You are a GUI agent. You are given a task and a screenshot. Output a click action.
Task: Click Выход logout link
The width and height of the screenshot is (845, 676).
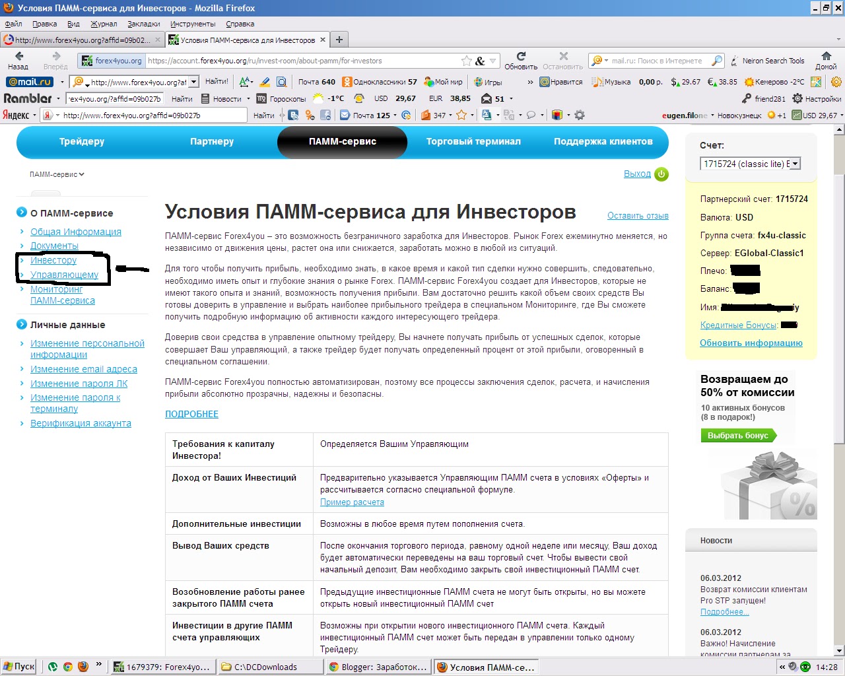pyautogui.click(x=637, y=174)
